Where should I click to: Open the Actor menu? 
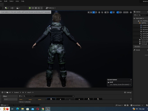point(17,1)
